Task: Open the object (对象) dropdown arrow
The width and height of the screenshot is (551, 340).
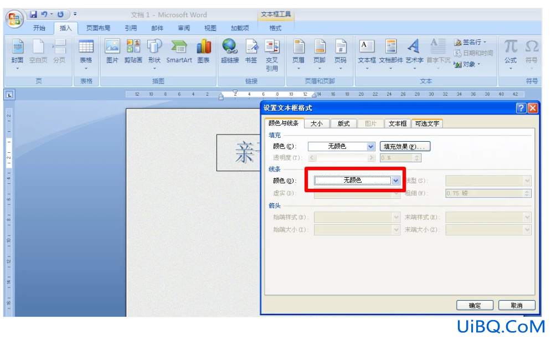Action: 478,64
